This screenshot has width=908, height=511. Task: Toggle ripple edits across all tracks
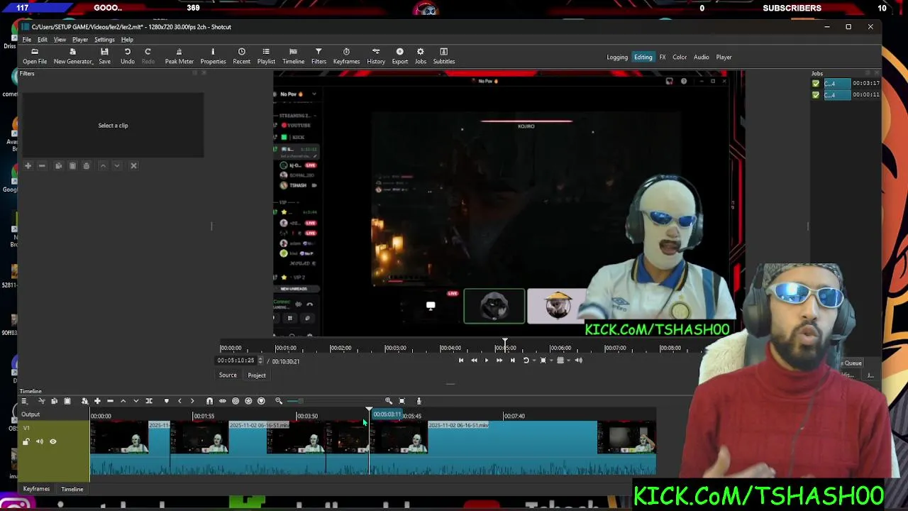248,401
